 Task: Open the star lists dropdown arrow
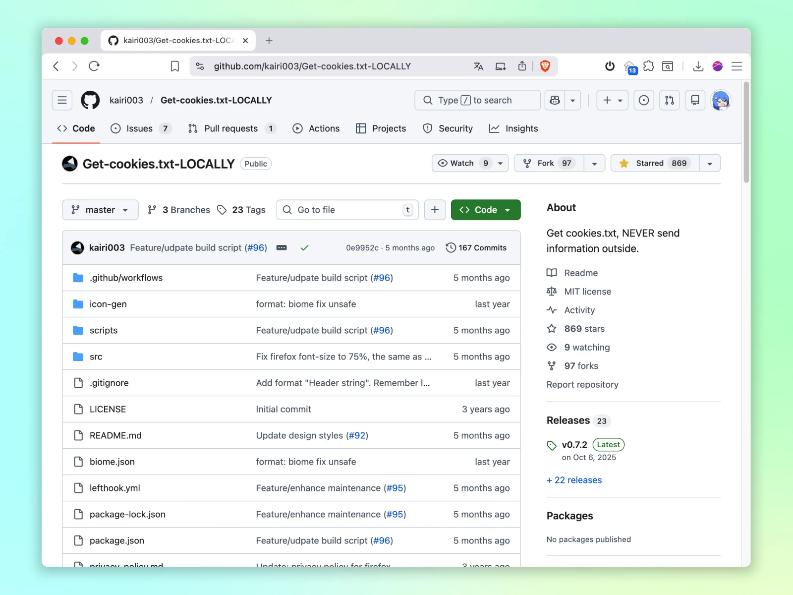pyautogui.click(x=710, y=163)
